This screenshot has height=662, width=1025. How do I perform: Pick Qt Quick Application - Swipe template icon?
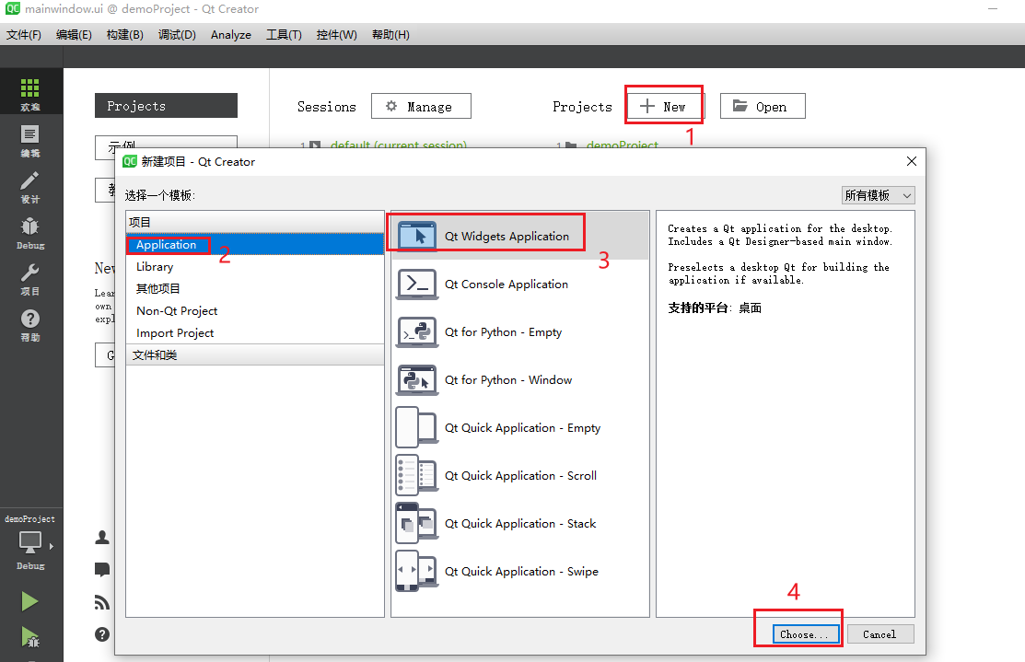[x=416, y=571]
